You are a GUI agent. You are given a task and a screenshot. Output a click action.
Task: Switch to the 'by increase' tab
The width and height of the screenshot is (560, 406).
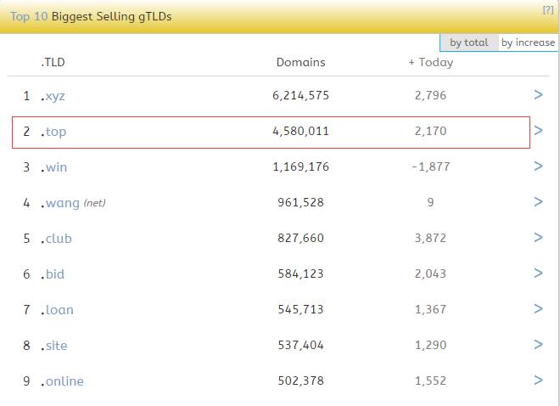pos(528,42)
